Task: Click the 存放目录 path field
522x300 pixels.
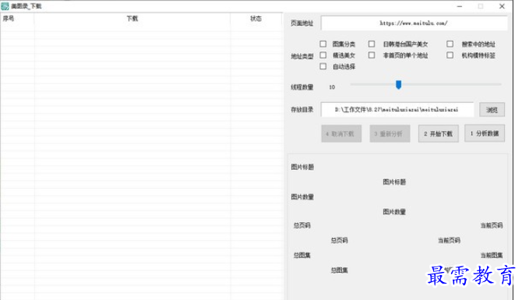Action: click(x=397, y=110)
